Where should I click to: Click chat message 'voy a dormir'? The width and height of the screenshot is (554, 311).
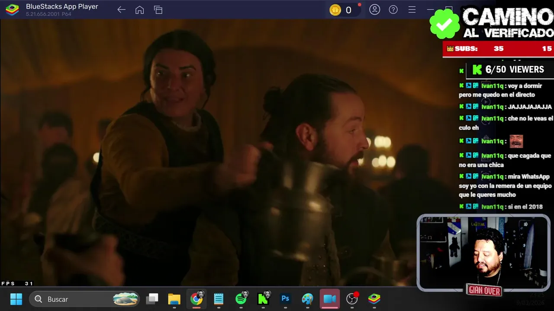coord(500,90)
